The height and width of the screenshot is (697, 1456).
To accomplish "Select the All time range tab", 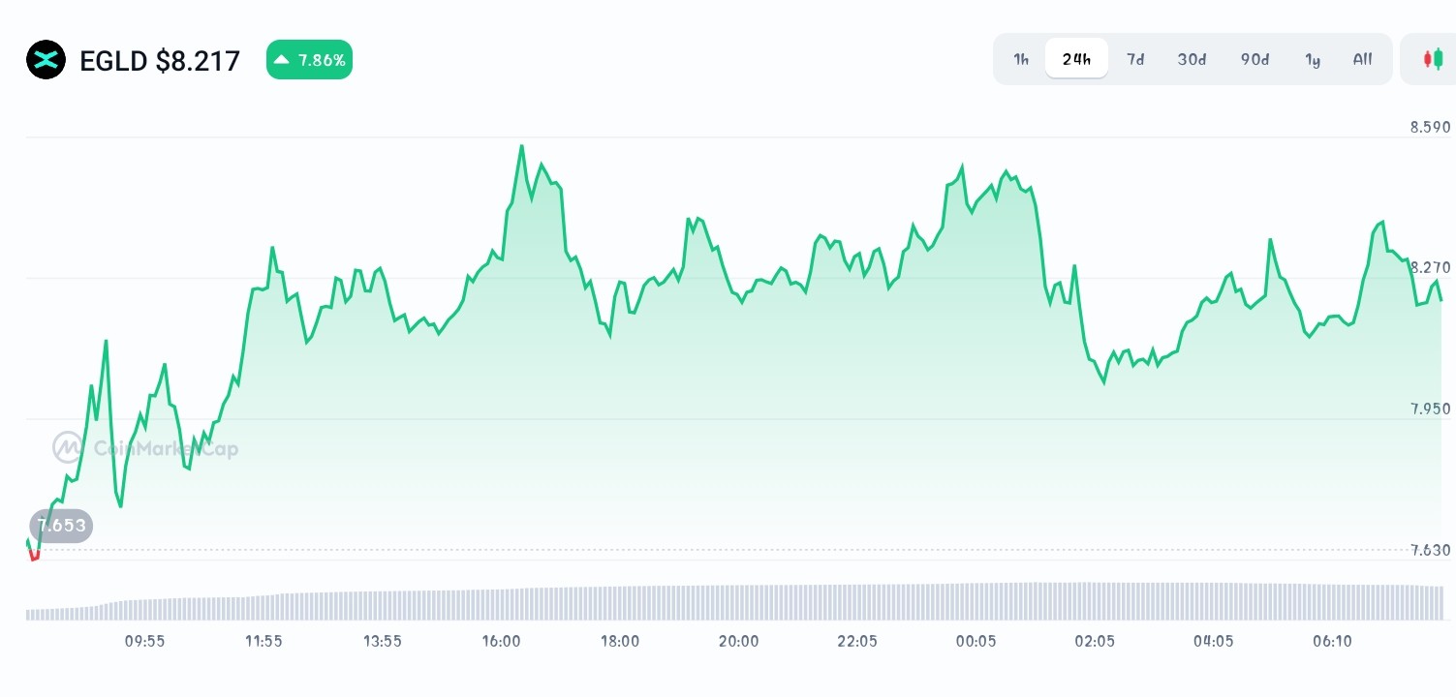I will click(1362, 59).
